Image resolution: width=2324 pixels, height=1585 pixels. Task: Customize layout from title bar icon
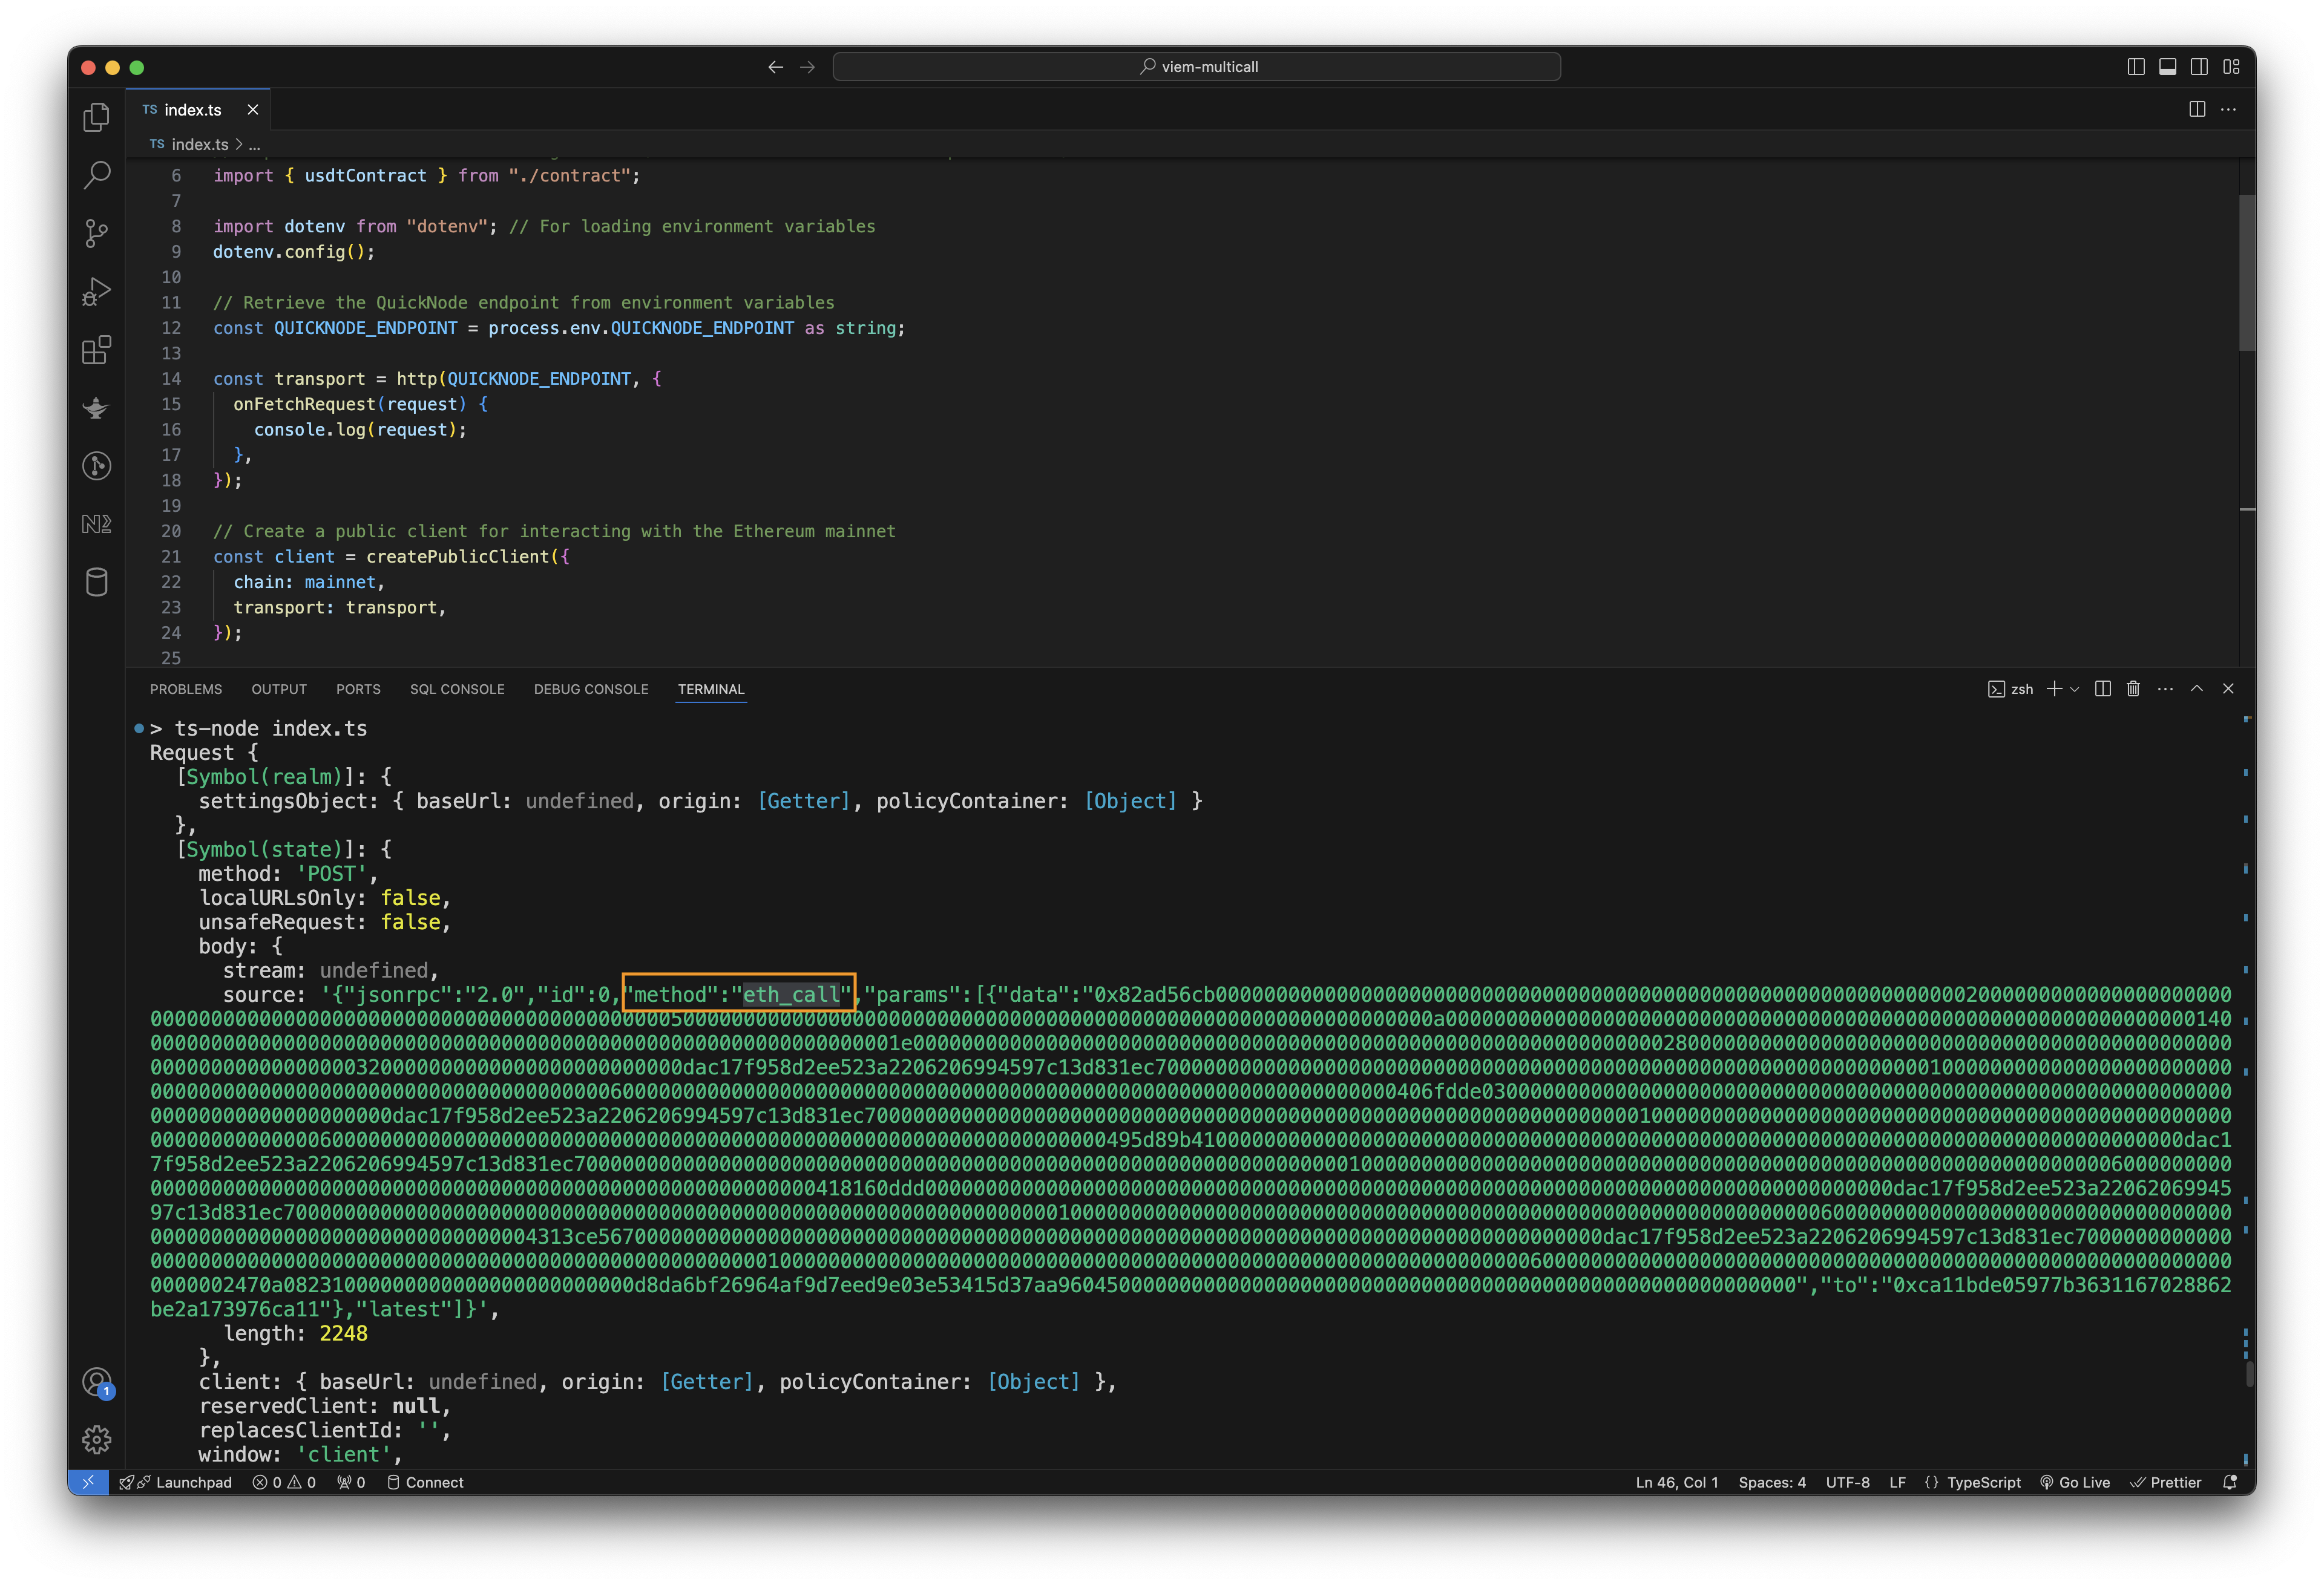click(2231, 67)
